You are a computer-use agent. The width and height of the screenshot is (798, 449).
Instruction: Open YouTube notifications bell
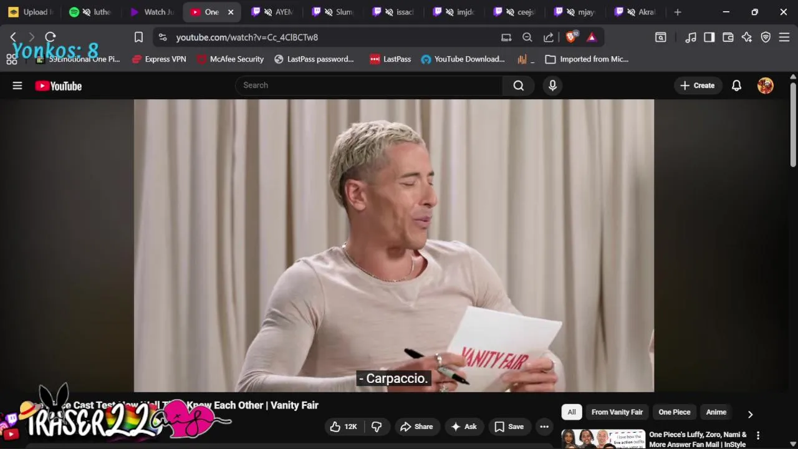736,85
